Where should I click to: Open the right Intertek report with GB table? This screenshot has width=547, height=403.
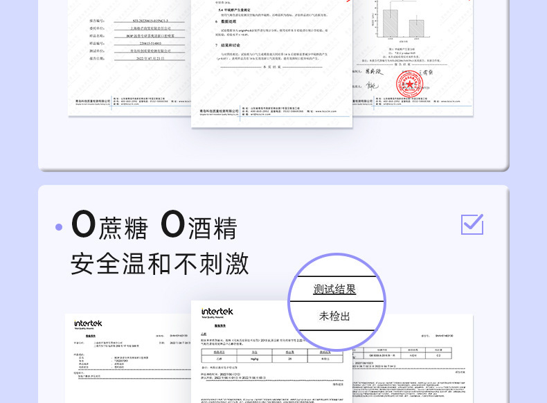click(x=413, y=359)
